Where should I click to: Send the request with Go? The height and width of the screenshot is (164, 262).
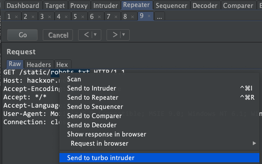[22, 35]
